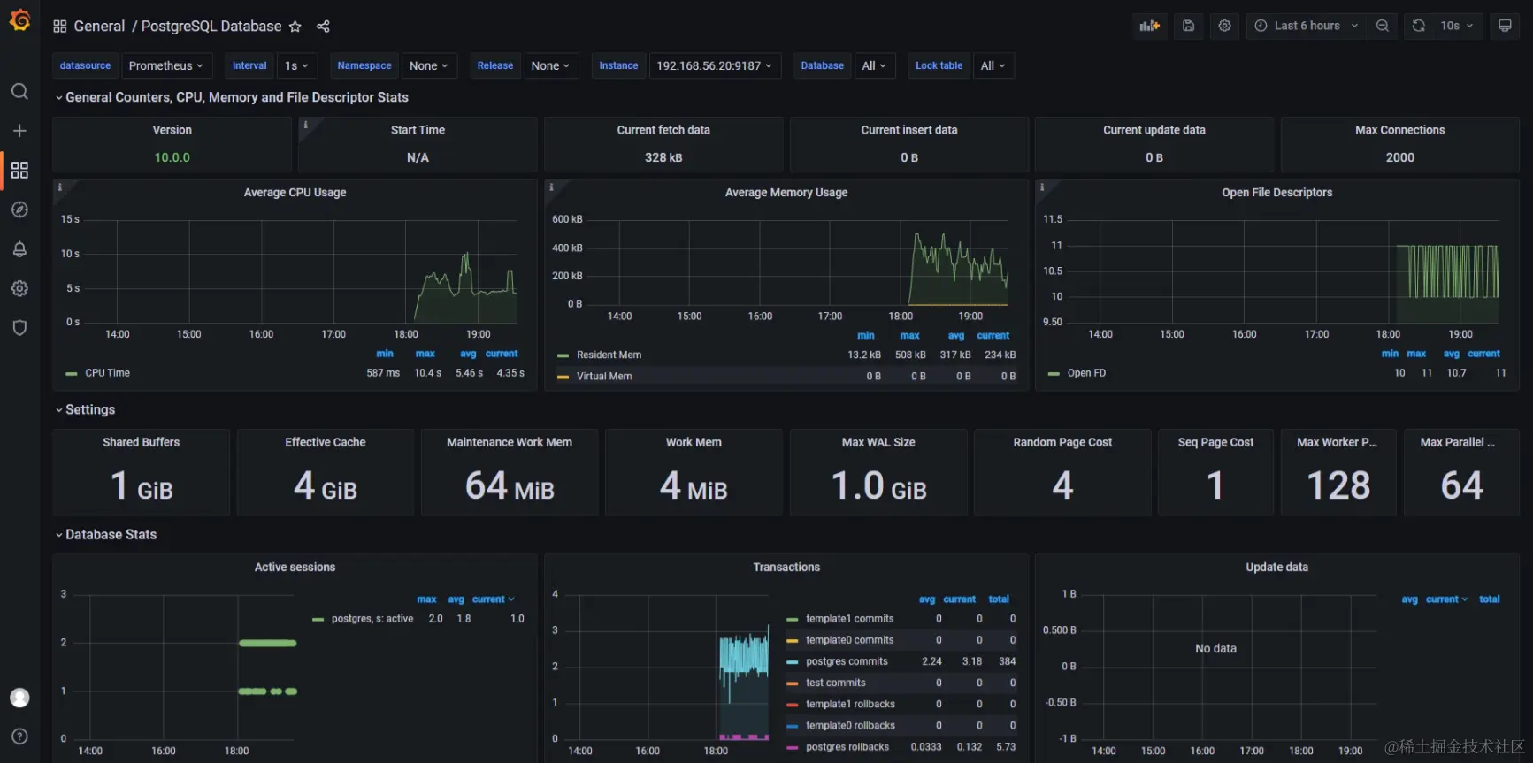The image size is (1533, 763).
Task: Click the Average CPU Usage panel title
Action: click(295, 192)
